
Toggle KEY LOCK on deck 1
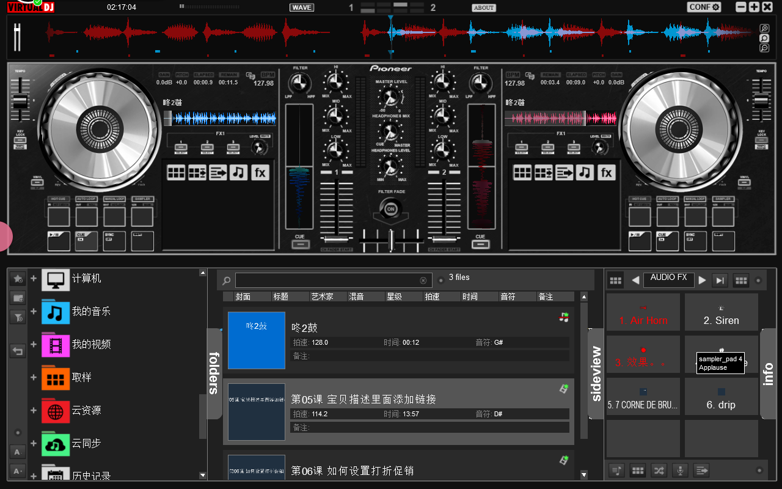click(x=20, y=140)
